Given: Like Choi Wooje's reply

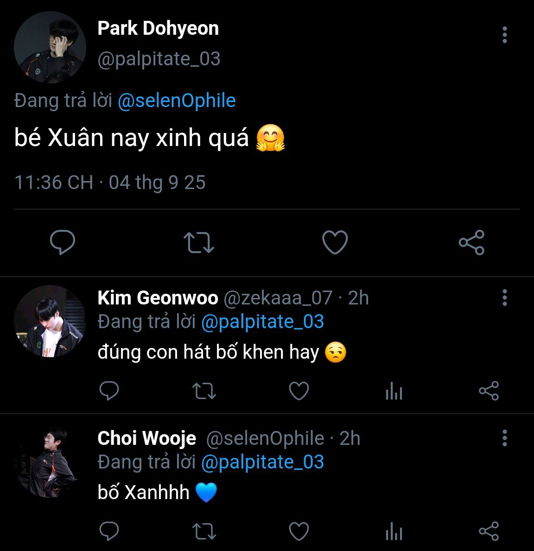Looking at the screenshot, I should click(x=299, y=531).
